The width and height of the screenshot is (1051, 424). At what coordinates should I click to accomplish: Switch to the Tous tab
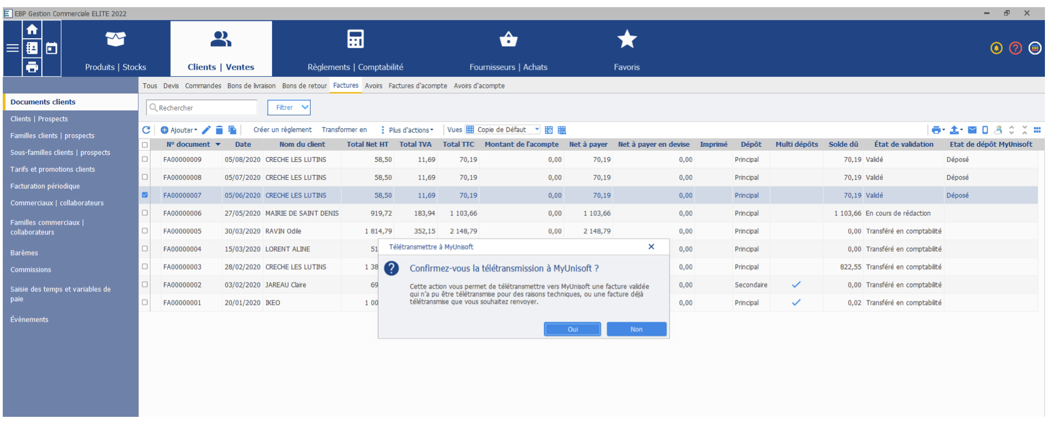coord(150,86)
